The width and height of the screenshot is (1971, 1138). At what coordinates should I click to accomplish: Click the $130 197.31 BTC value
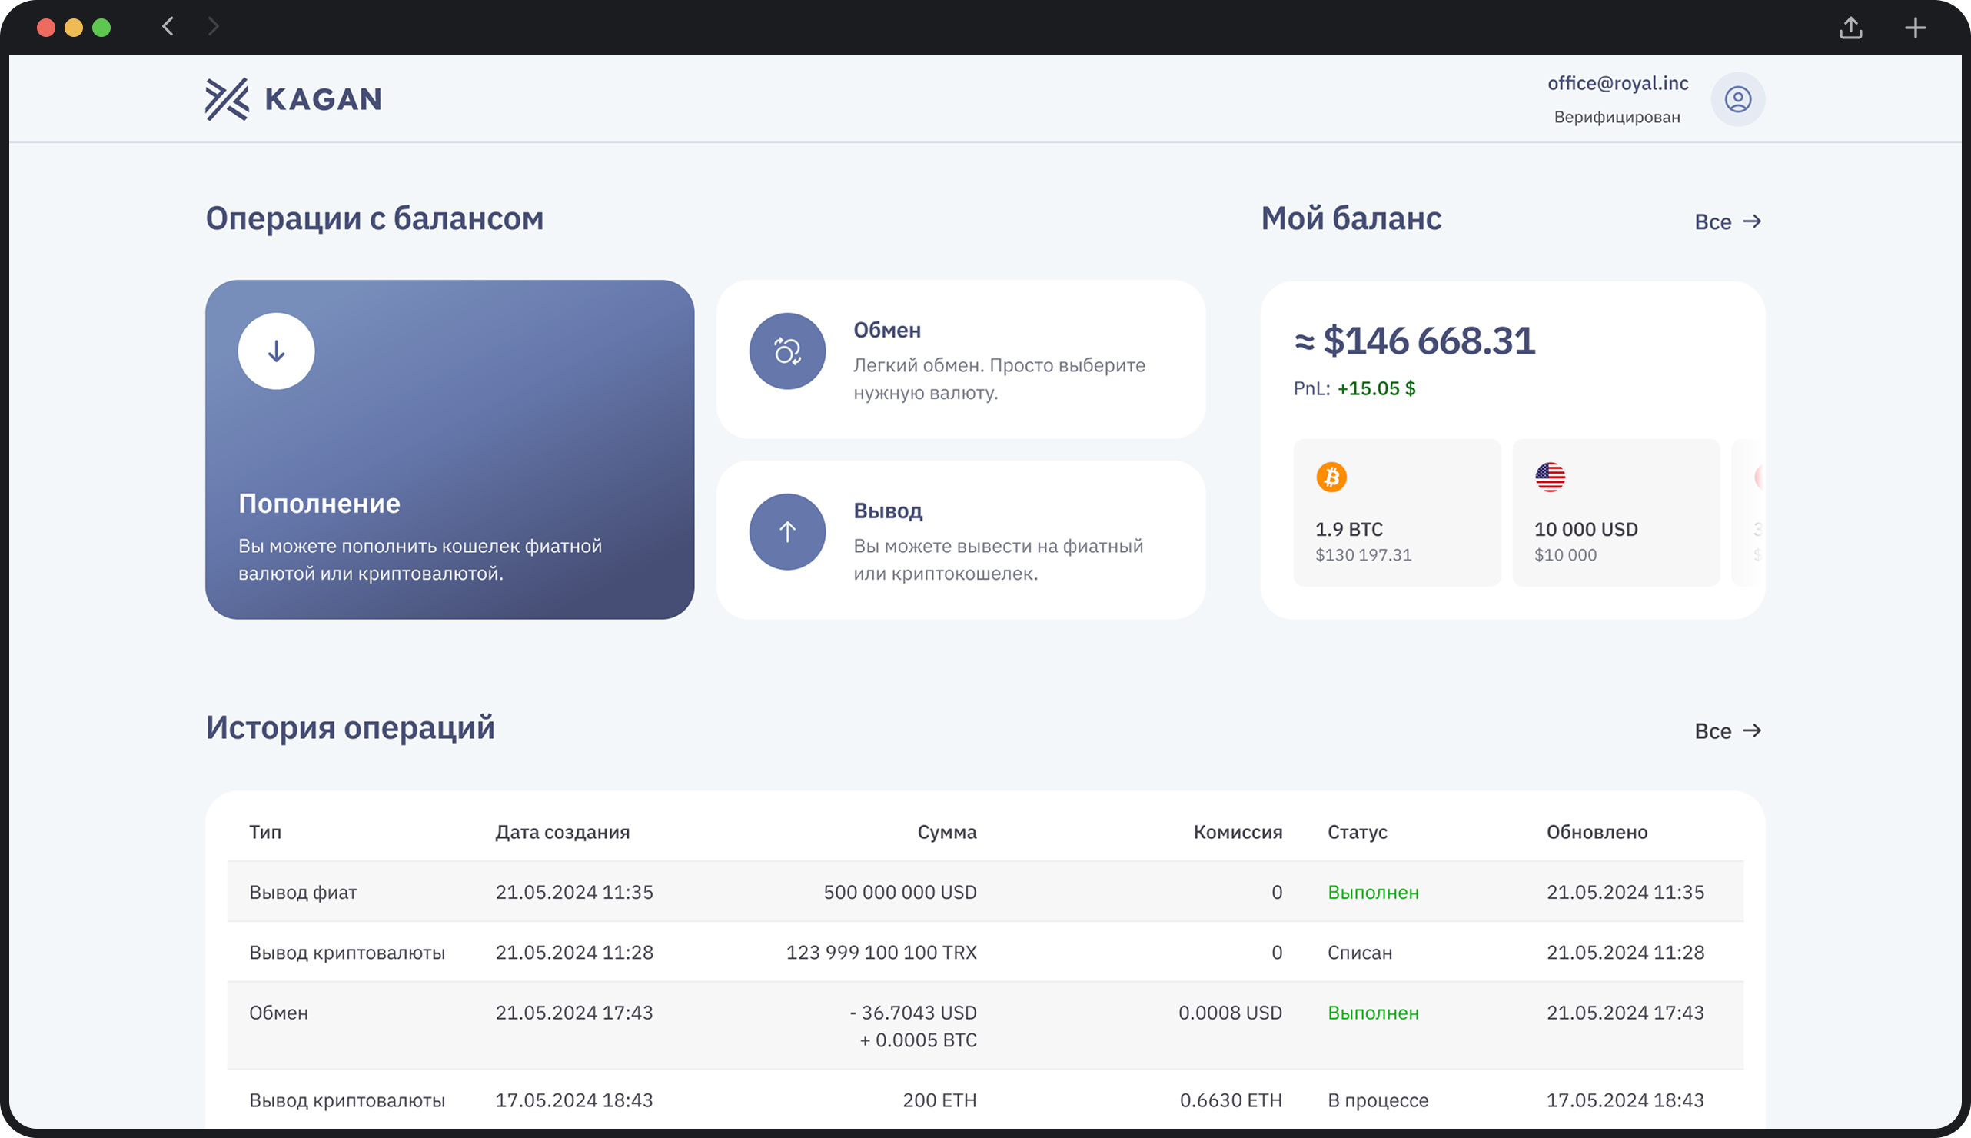1363,555
